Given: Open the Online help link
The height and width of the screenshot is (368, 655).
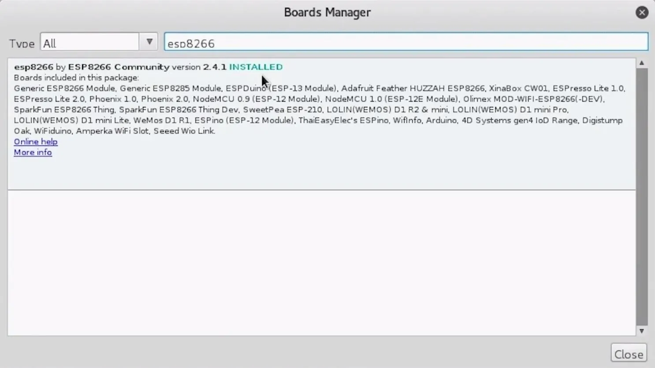Looking at the screenshot, I should point(36,142).
